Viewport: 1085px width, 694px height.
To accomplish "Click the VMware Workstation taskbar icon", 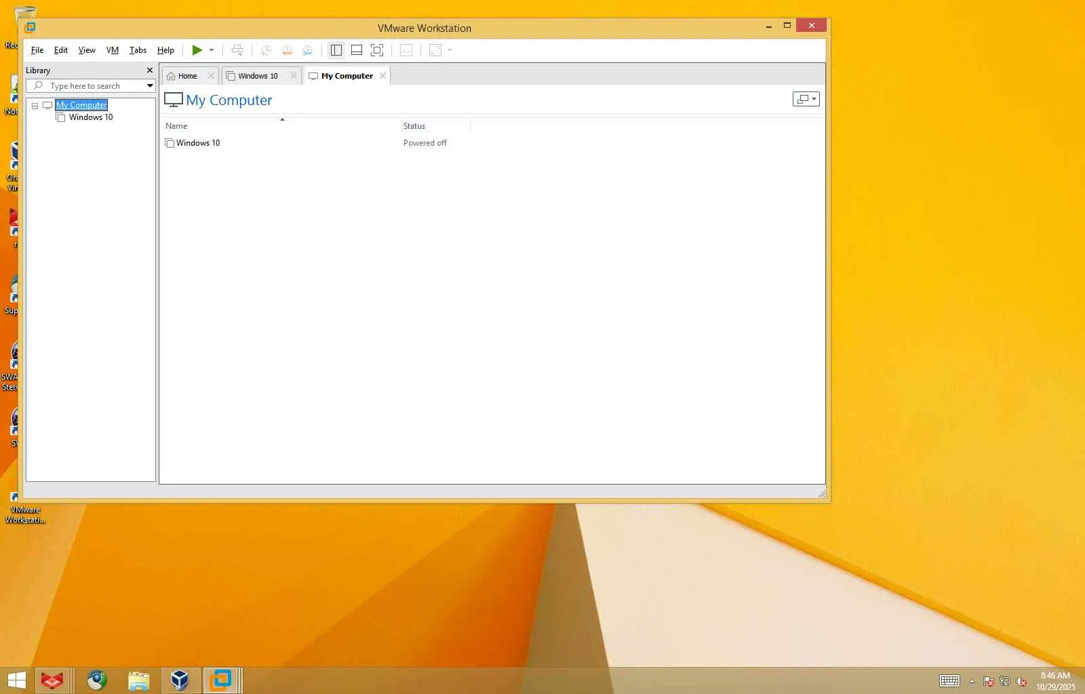I will [x=220, y=680].
